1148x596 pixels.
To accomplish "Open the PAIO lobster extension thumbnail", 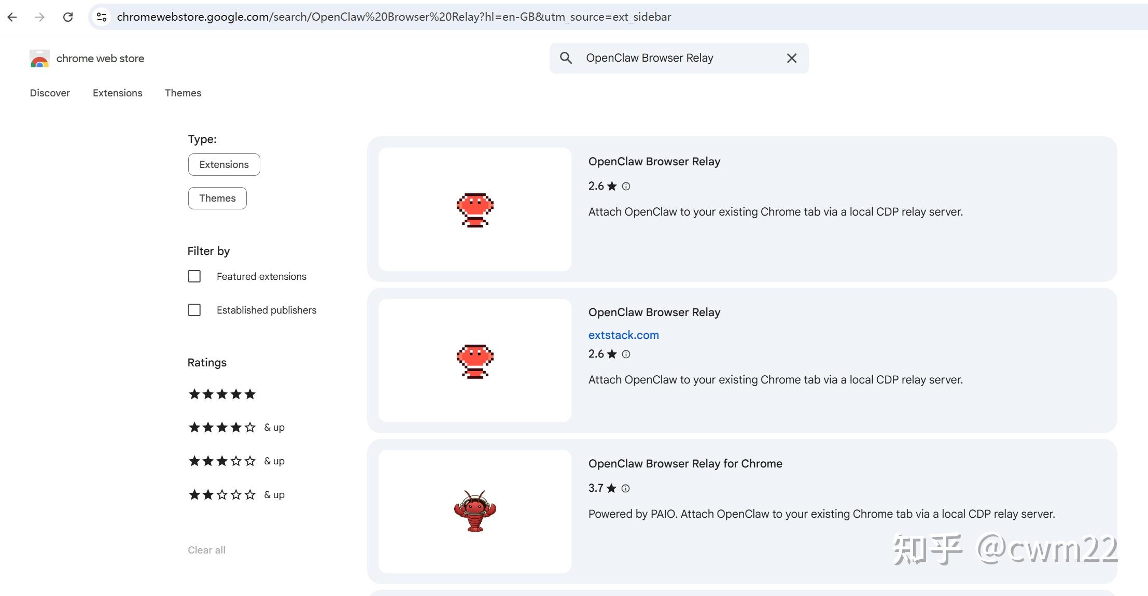I will (x=474, y=511).
